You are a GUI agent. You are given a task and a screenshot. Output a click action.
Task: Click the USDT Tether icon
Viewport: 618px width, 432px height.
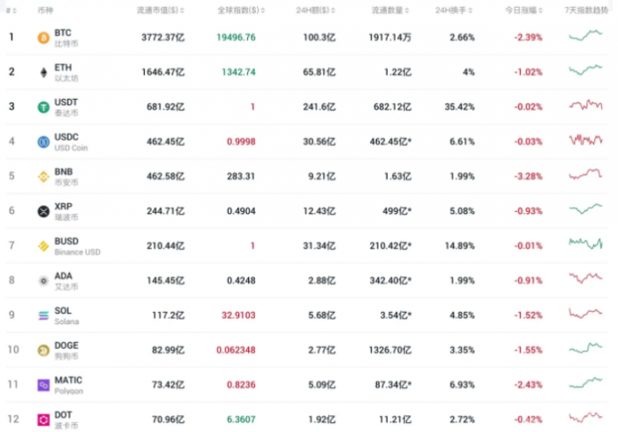click(x=42, y=107)
